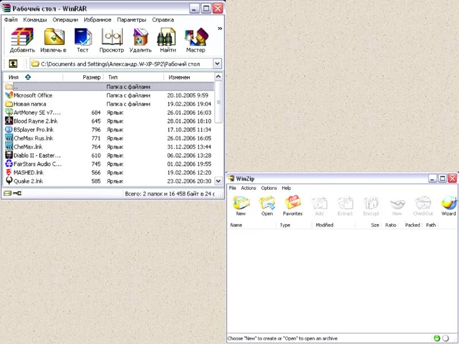Sort WinRAR list by Имя column
This screenshot has height=344, width=459.
pyautogui.click(x=33, y=77)
